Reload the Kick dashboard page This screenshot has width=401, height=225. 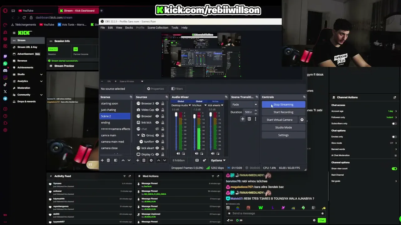pyautogui.click(x=24, y=17)
